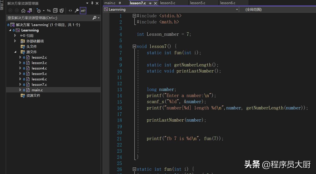The image size is (316, 174).
Task: Collapse the lesson7 function fold at line 6
Action: [x=134, y=46]
